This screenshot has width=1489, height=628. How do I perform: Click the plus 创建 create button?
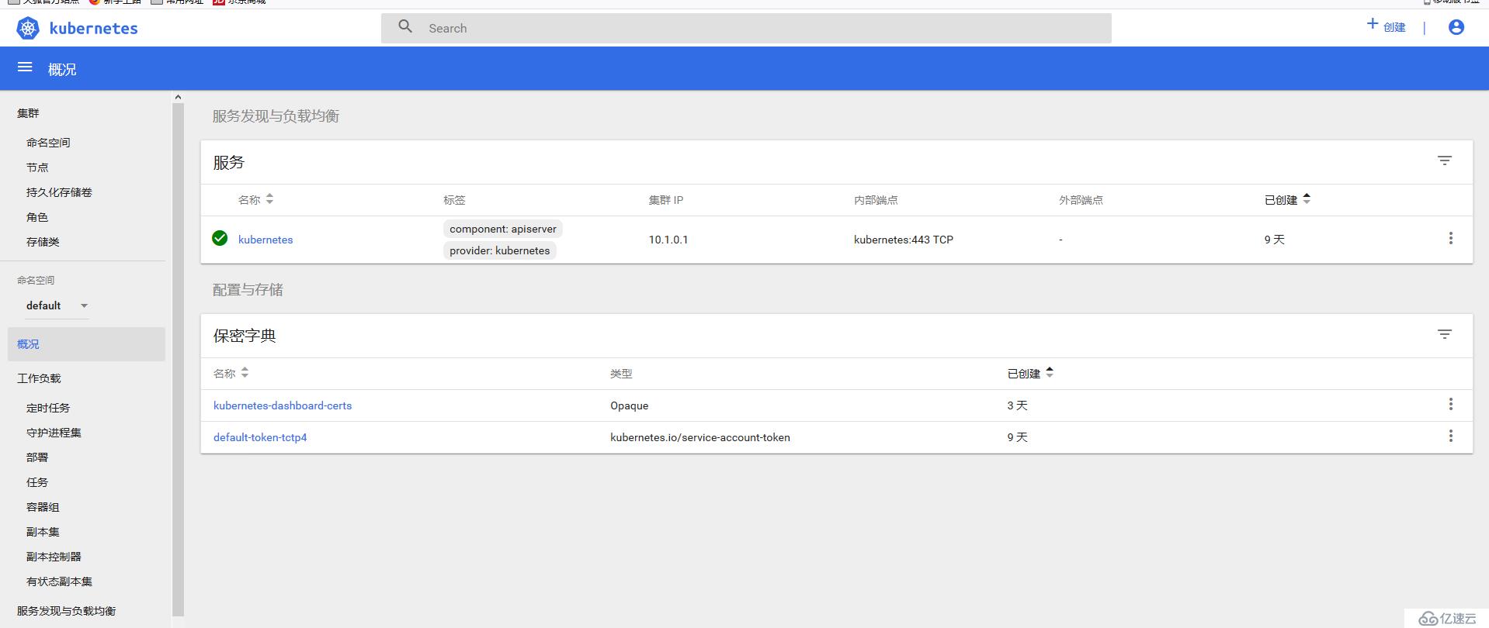pyautogui.click(x=1387, y=26)
